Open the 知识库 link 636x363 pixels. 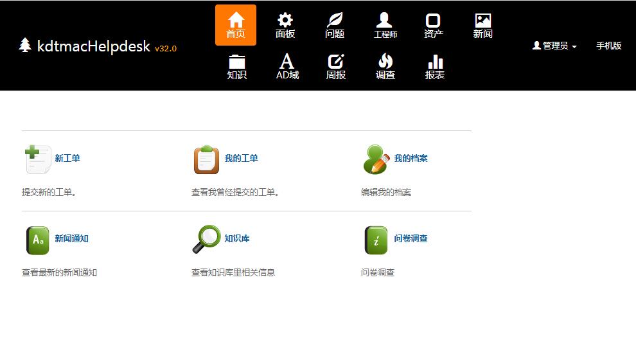point(237,238)
